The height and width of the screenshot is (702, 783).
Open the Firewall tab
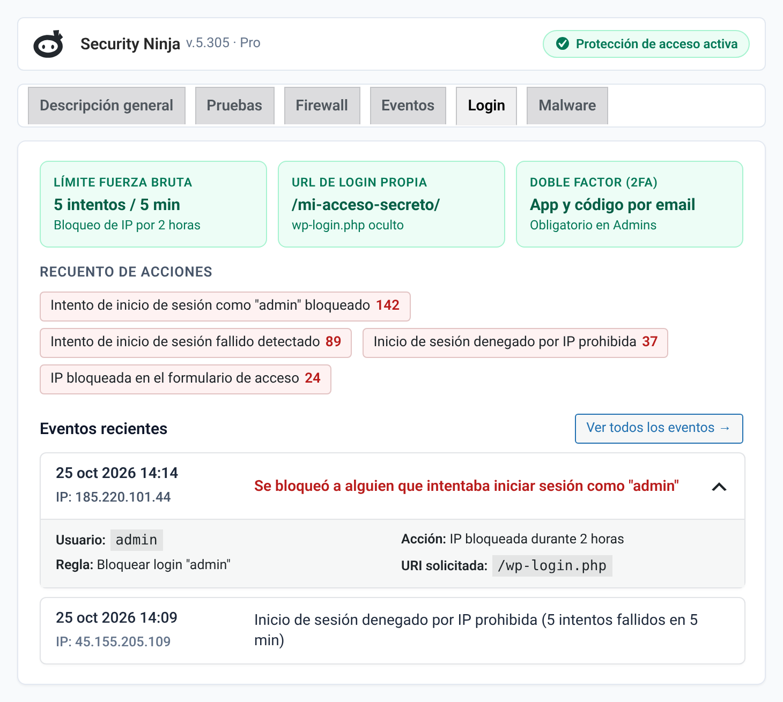click(x=322, y=106)
